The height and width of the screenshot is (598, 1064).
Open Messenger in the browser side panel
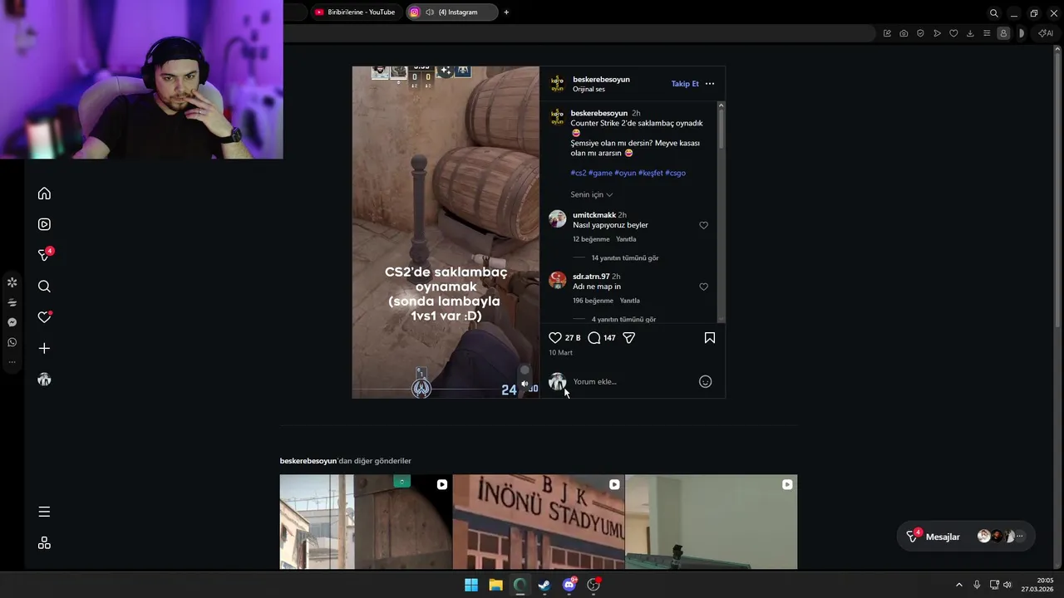12,322
